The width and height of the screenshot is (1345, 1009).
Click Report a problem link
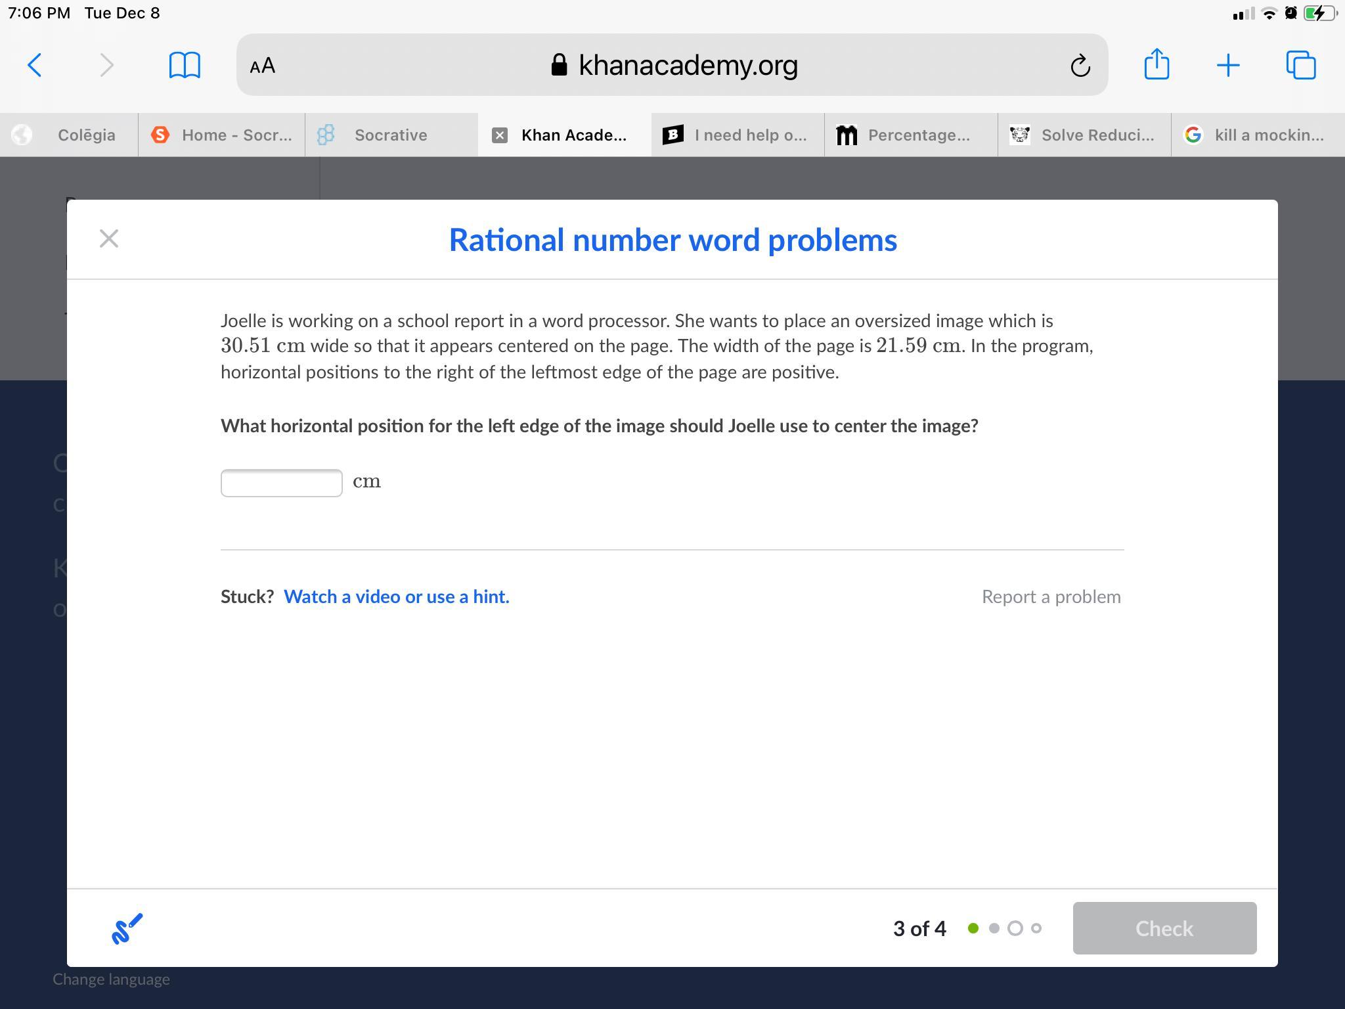(1051, 596)
